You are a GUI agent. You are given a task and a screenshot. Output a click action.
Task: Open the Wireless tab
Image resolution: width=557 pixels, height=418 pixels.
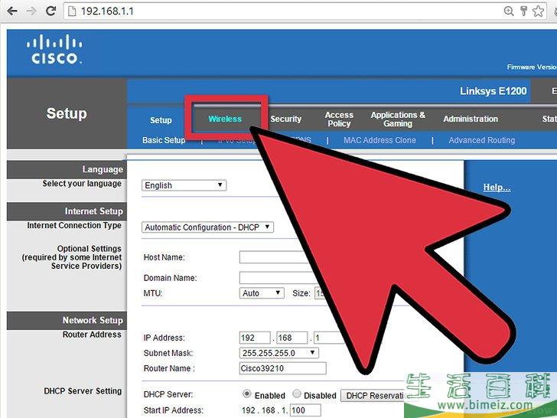[x=225, y=119]
